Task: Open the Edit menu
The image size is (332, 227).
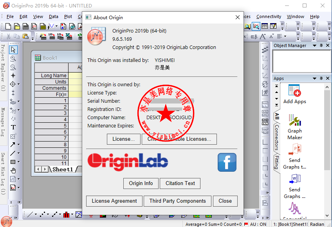Action: pyautogui.click(x=23, y=16)
